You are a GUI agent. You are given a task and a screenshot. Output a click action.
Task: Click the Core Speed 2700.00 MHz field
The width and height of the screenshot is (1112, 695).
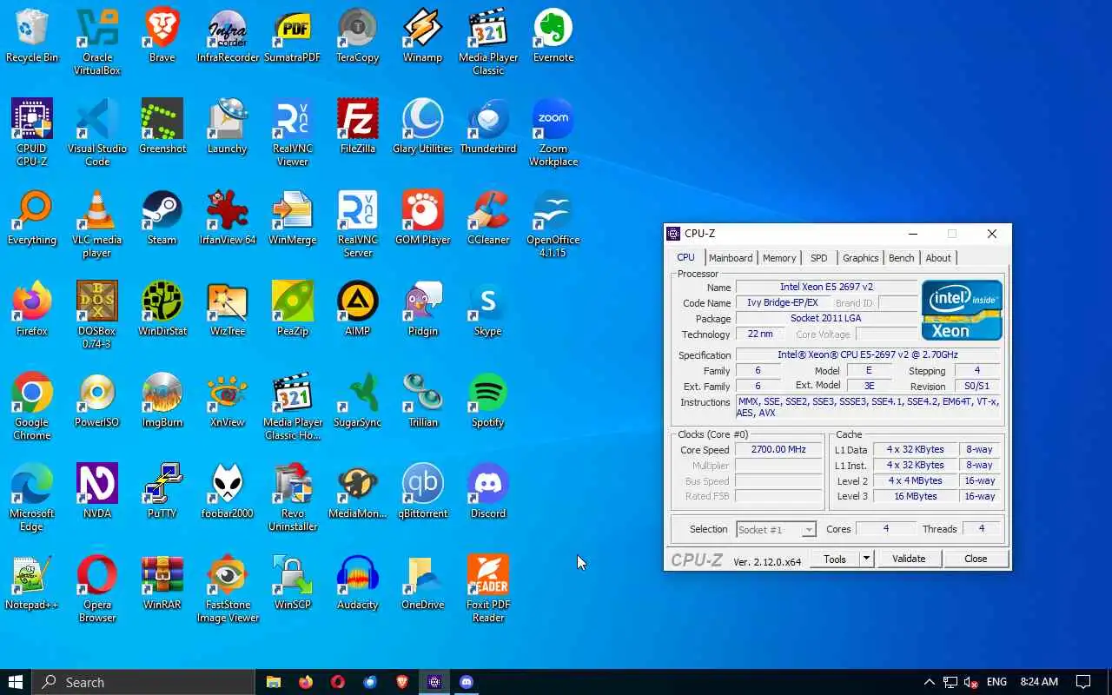click(778, 450)
